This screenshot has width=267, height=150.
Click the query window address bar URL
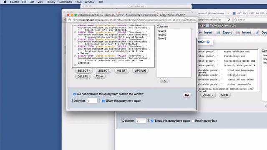(x=134, y=20)
